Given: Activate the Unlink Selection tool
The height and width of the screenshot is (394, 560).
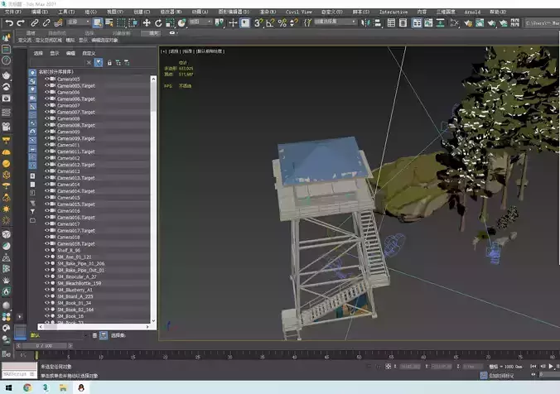Looking at the screenshot, I should tap(46, 23).
